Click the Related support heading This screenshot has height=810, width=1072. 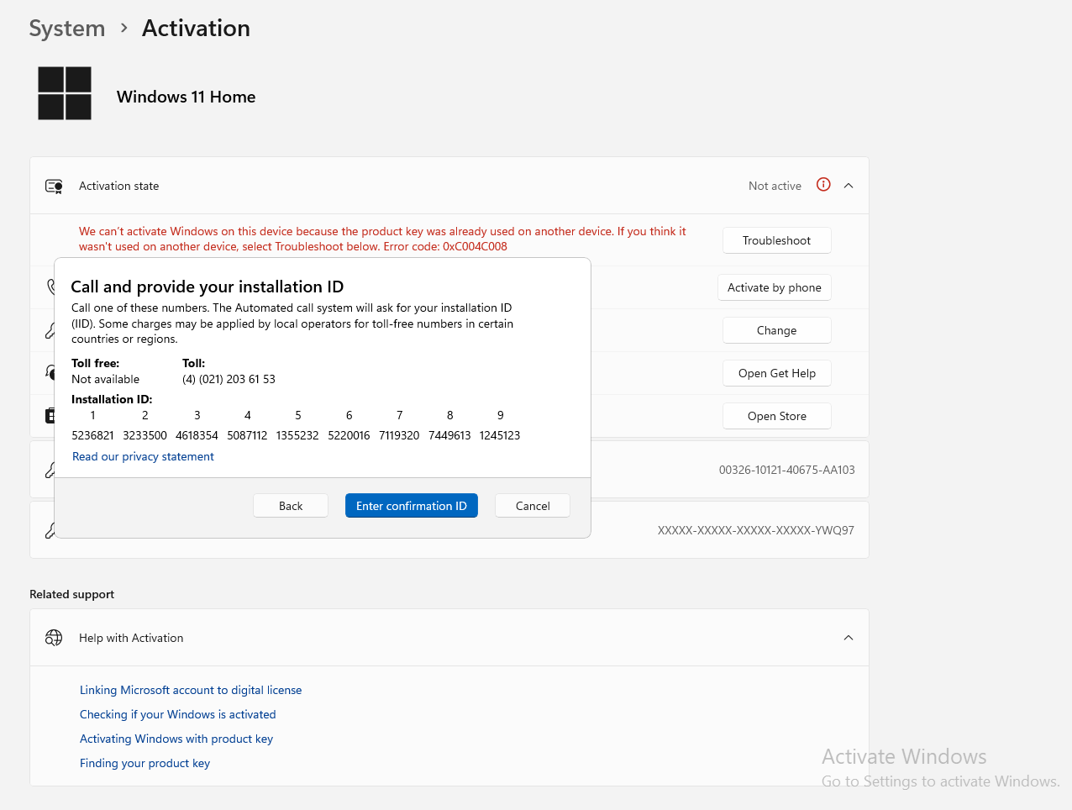[x=71, y=594]
